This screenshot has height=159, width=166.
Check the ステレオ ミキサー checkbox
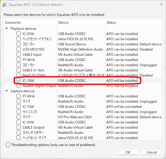[19, 133]
